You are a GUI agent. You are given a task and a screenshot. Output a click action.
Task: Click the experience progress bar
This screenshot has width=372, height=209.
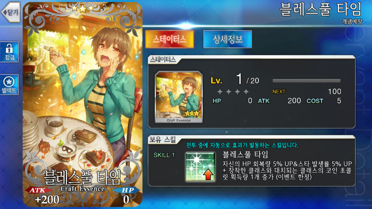307,81
